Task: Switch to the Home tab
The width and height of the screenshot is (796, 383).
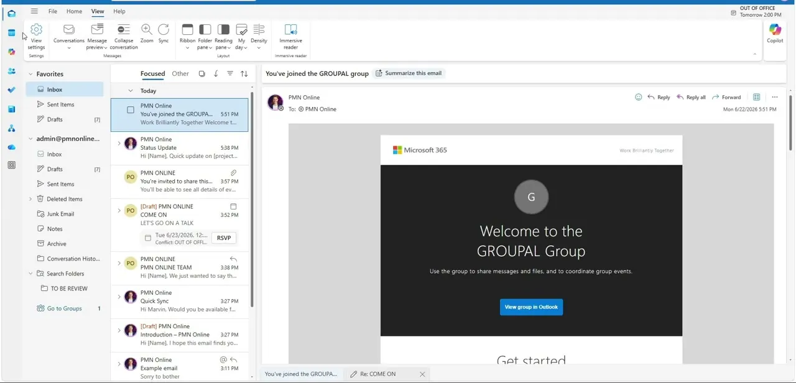Action: coord(74,11)
